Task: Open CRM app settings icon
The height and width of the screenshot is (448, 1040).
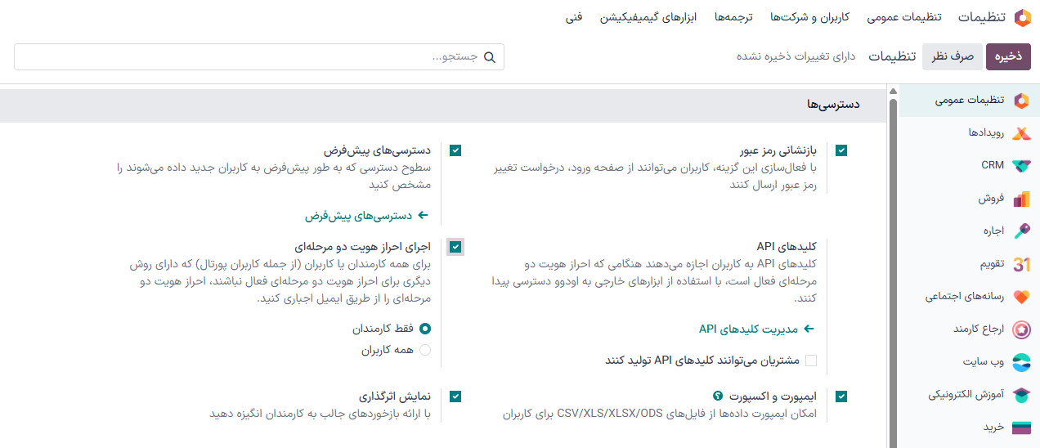Action: pyautogui.click(x=1021, y=165)
